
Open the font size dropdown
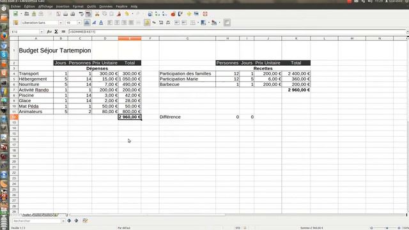79,23
